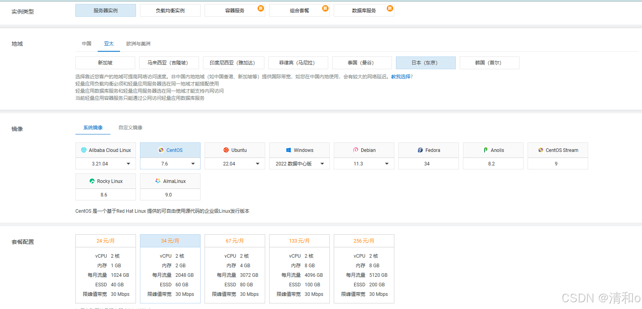Select the 34 元/月 plan
642x309 pixels.
tap(170, 269)
